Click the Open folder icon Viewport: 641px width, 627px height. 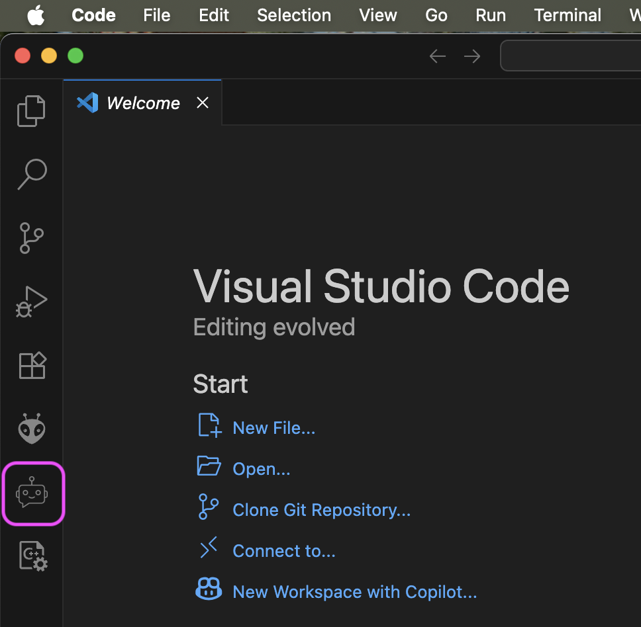pos(209,466)
